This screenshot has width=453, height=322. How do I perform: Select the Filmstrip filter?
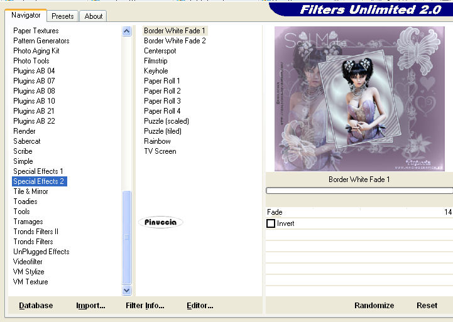pos(156,61)
